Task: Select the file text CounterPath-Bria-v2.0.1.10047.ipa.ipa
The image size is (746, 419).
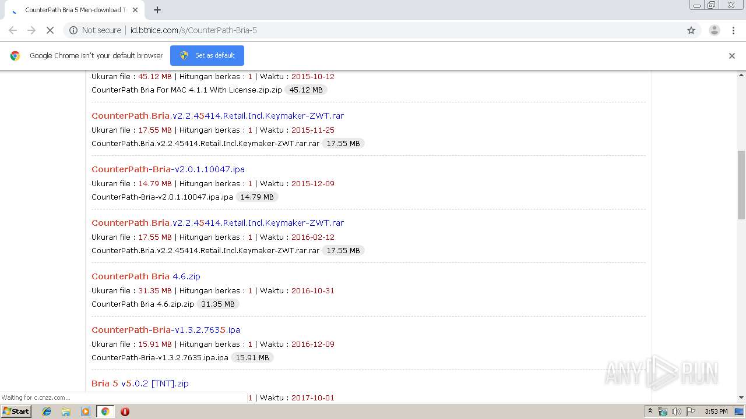Action: coord(162,197)
